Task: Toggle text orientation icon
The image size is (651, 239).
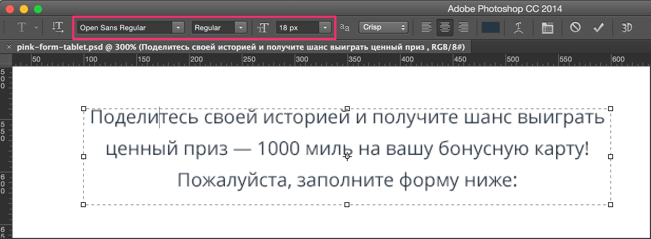Action: point(58,27)
